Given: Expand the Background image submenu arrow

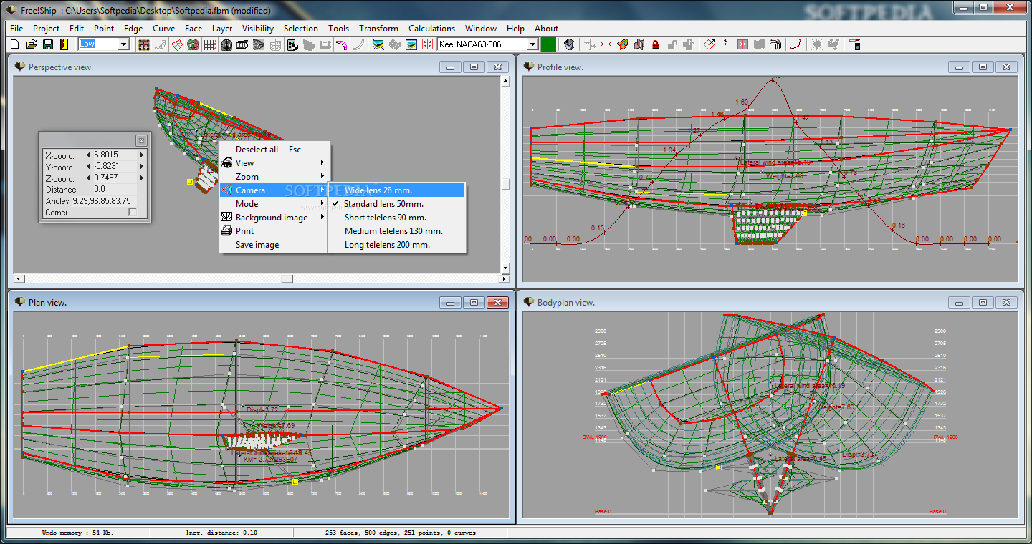Looking at the screenshot, I should tap(322, 218).
